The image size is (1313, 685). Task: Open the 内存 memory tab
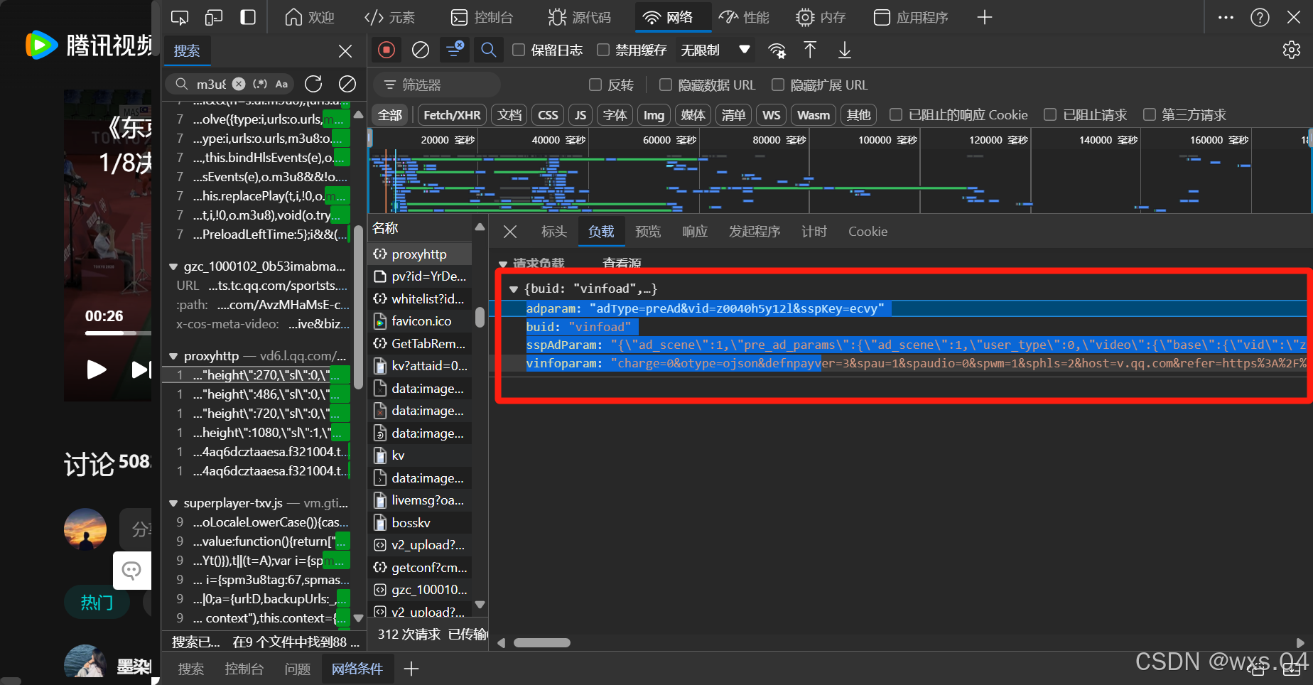coord(821,17)
